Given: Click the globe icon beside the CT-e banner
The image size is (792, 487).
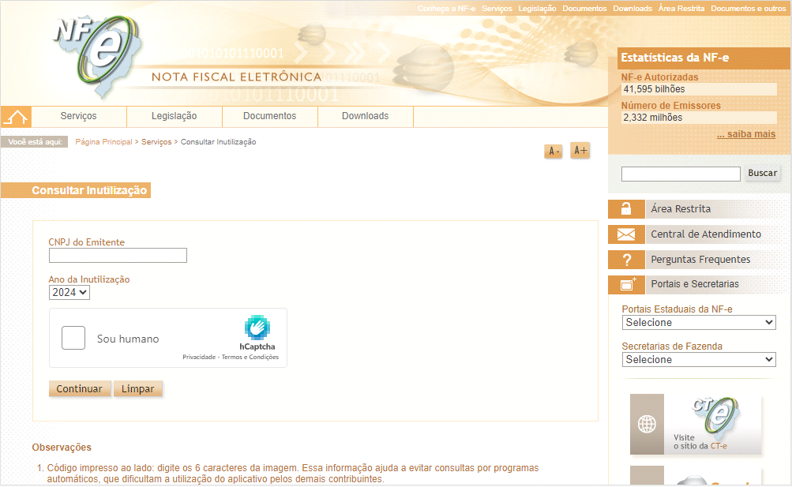Looking at the screenshot, I should pos(646,425).
